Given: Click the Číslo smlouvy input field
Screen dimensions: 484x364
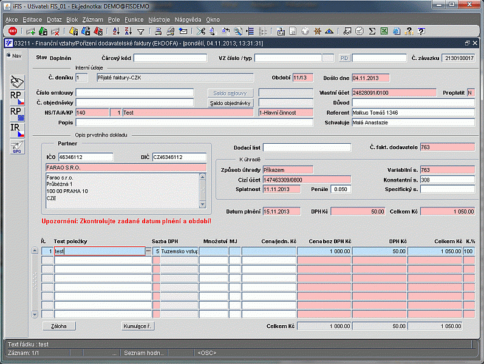Looking at the screenshot, I should pyautogui.click(x=135, y=93).
